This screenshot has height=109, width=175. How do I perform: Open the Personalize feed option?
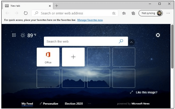click(x=49, y=104)
